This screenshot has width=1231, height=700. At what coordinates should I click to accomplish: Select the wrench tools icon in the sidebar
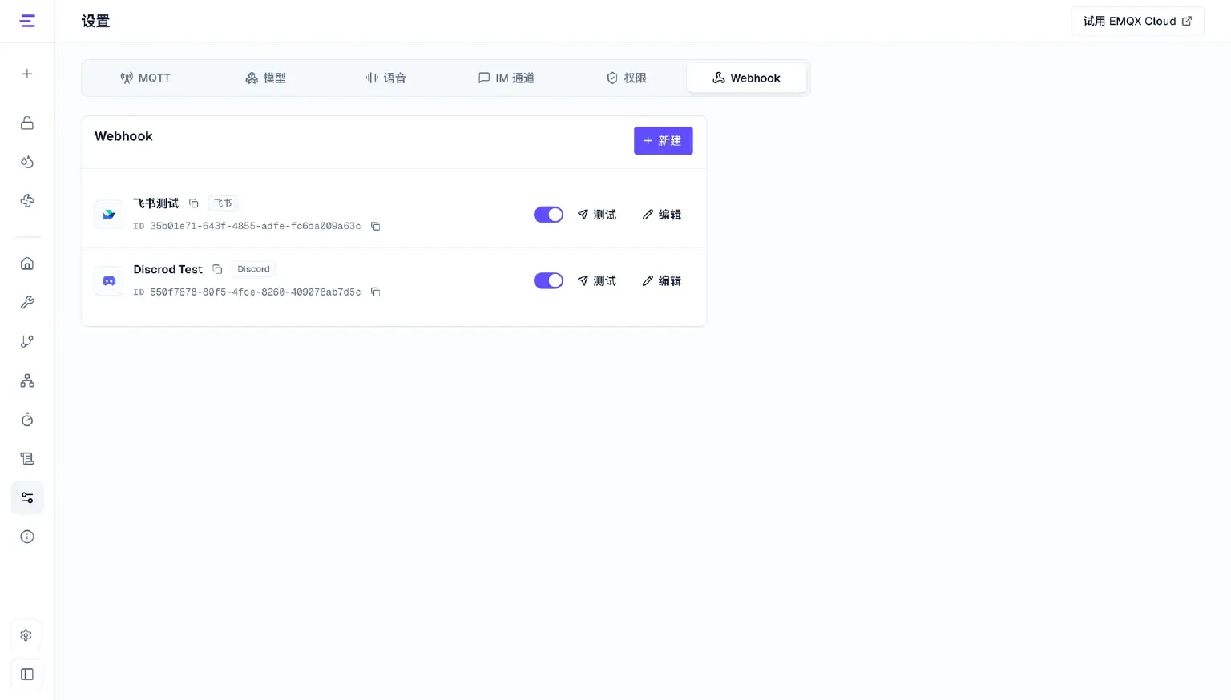pyautogui.click(x=27, y=303)
